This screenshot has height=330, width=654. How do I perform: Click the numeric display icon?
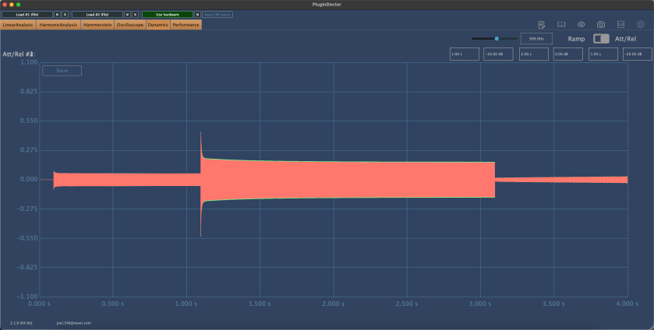point(620,25)
